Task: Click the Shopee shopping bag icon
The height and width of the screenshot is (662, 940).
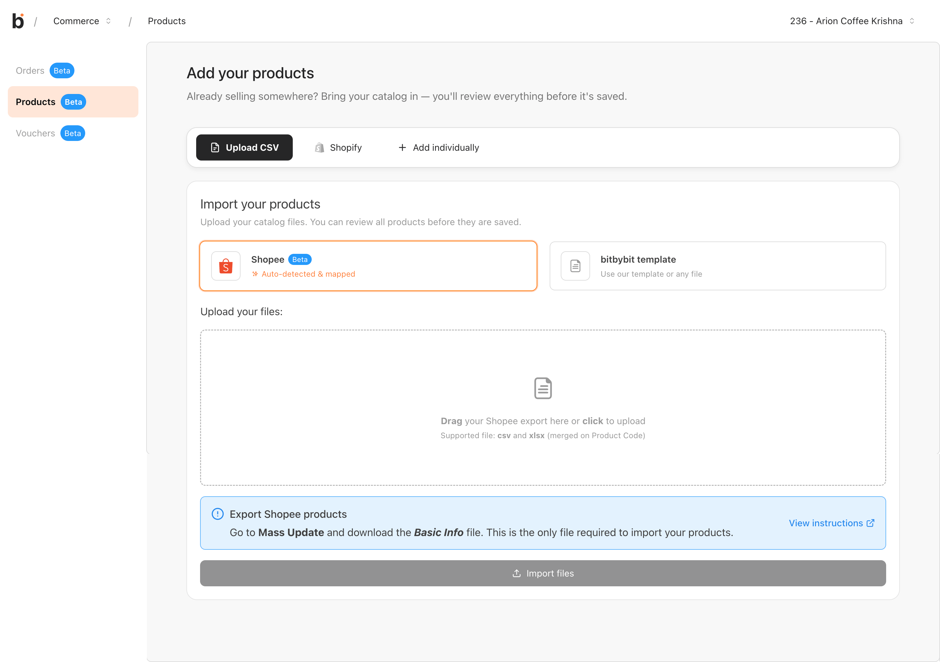Action: point(226,266)
